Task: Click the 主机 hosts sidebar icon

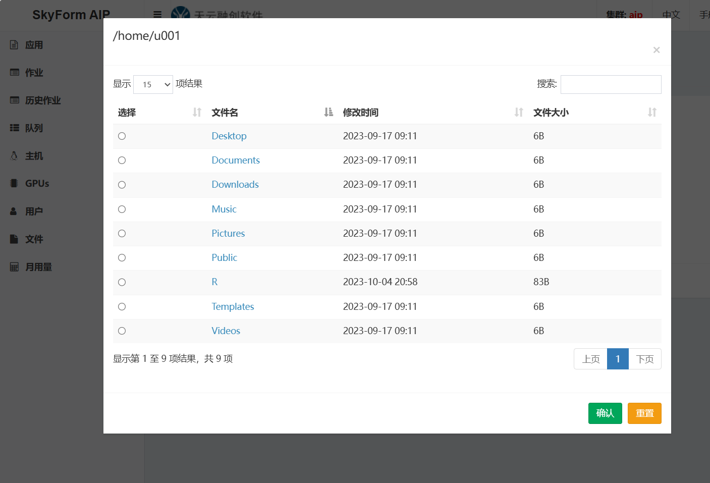Action: (x=14, y=156)
